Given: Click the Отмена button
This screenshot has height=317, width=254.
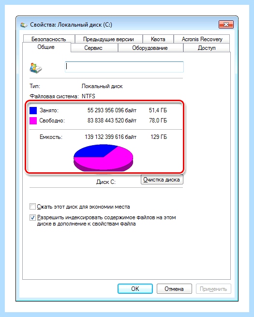Looking at the screenshot, I should [x=174, y=289].
